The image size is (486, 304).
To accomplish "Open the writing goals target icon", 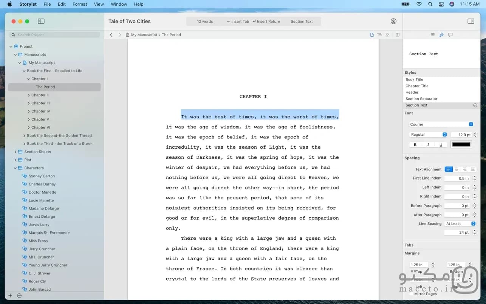I will pos(393,22).
